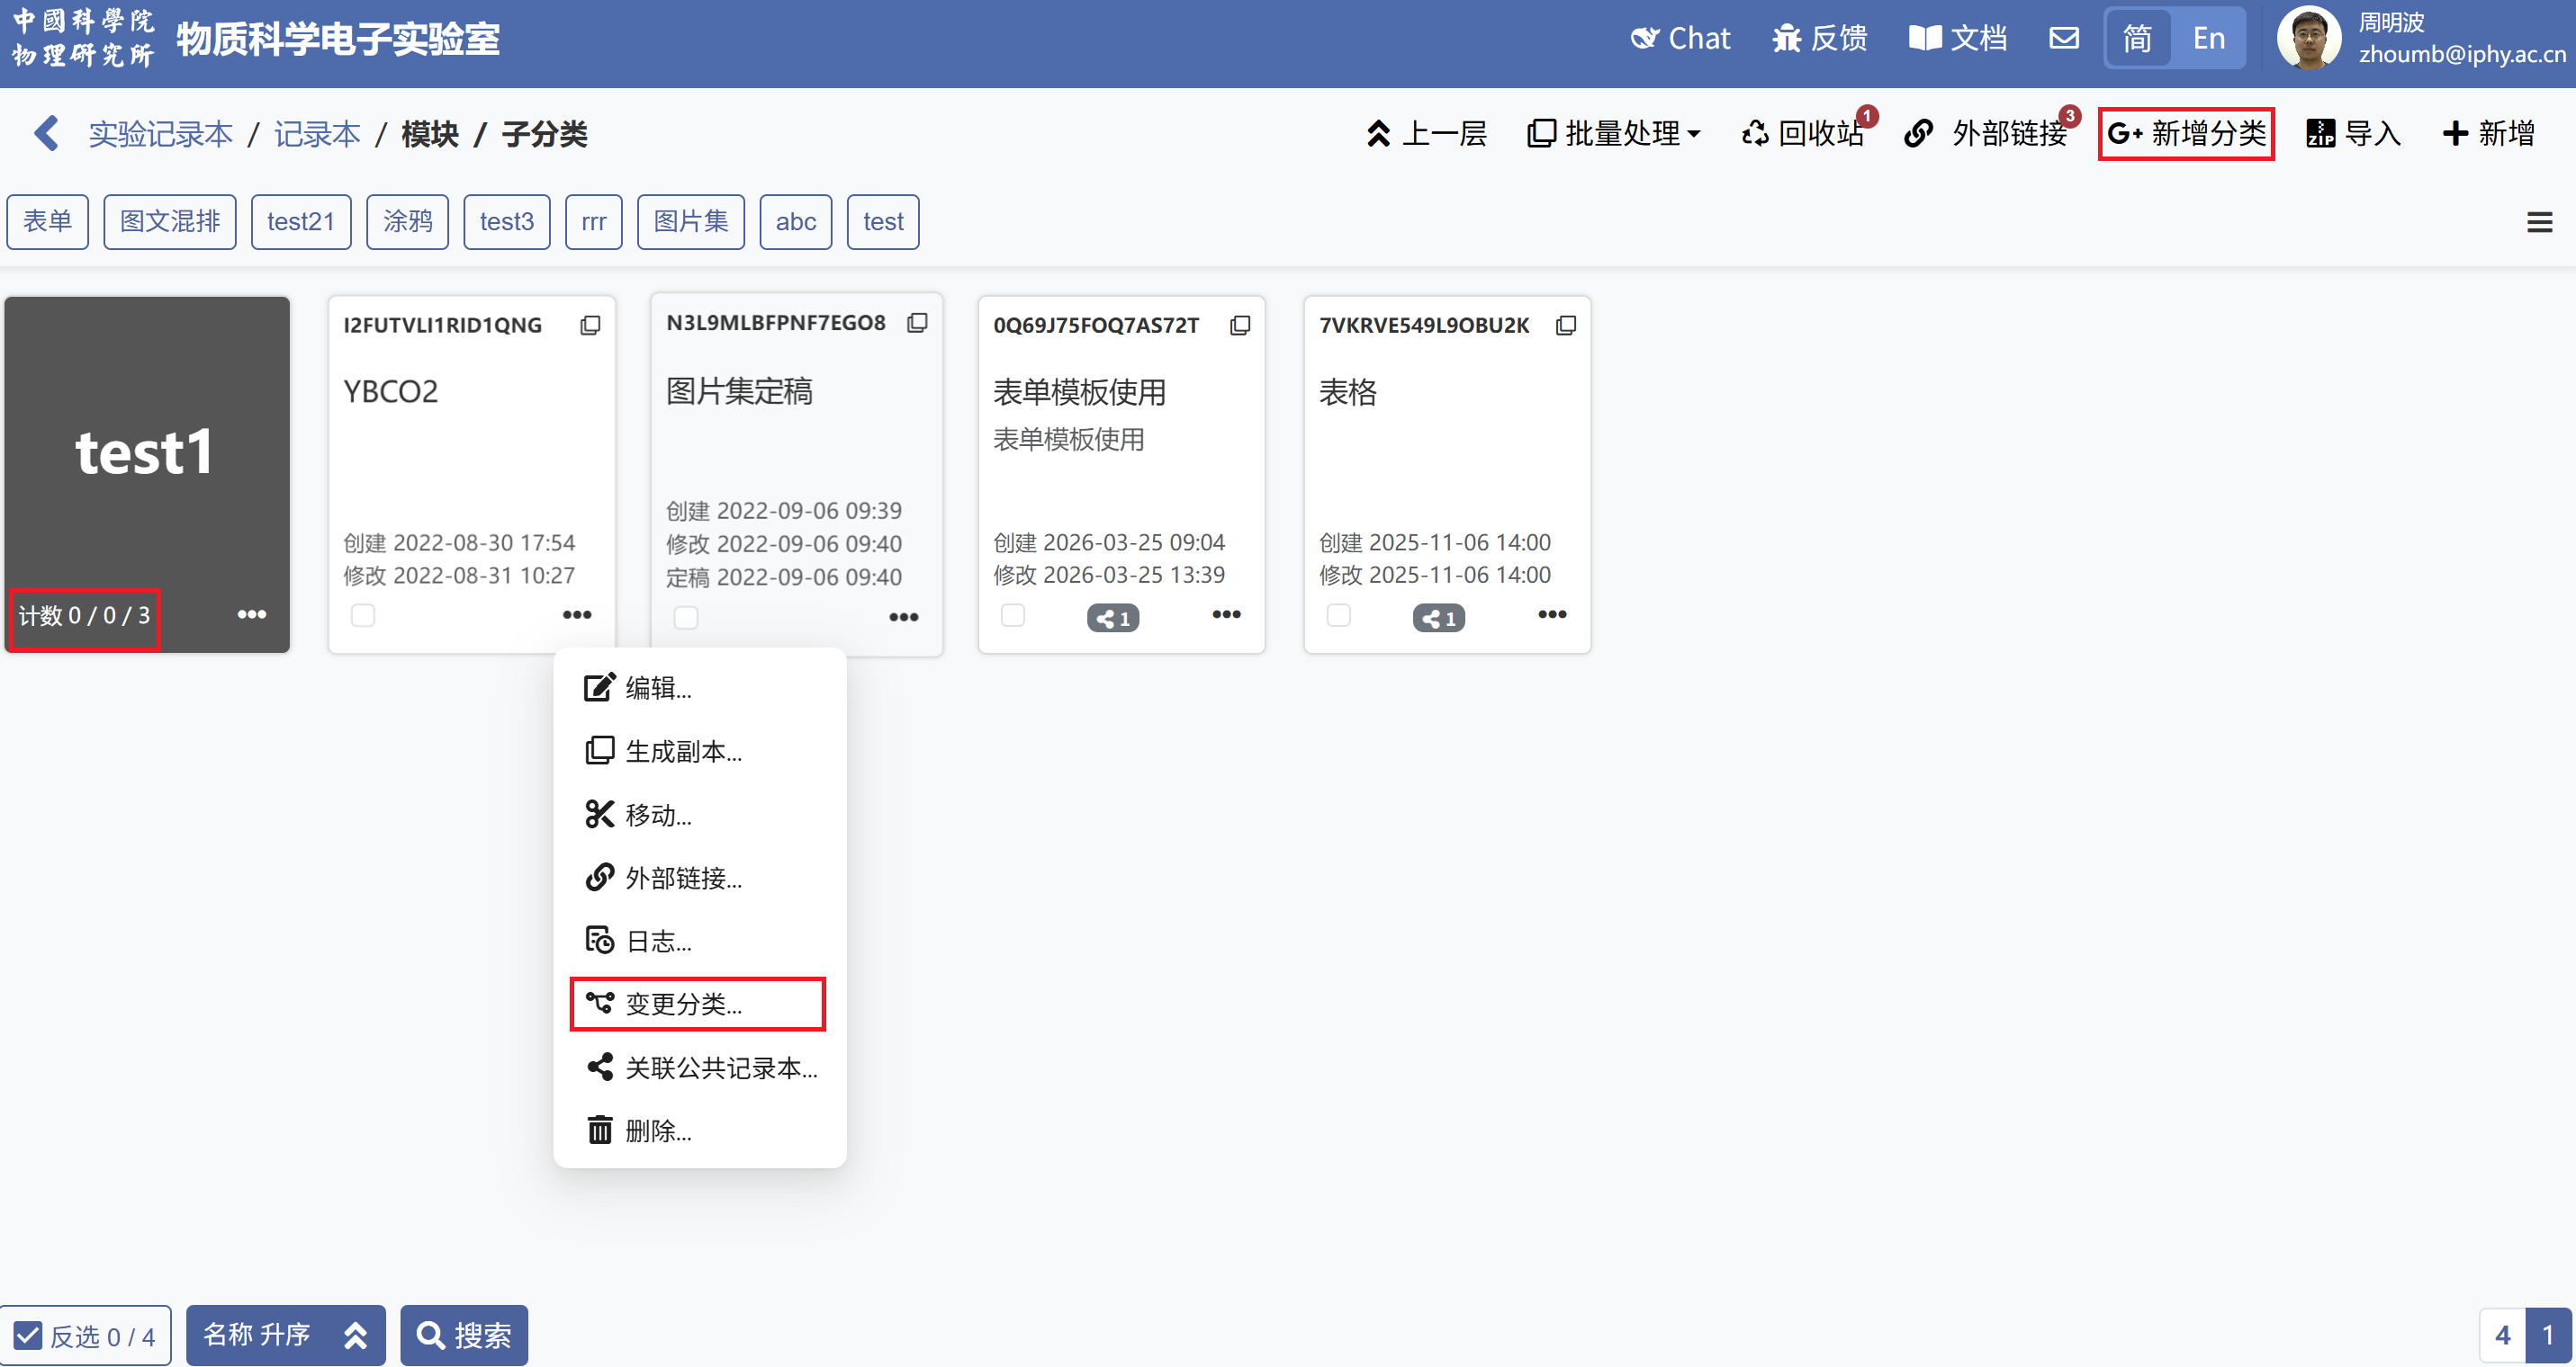Toggle the 反选 invert selection checkbox
The image size is (2576, 1367).
pos(28,1336)
